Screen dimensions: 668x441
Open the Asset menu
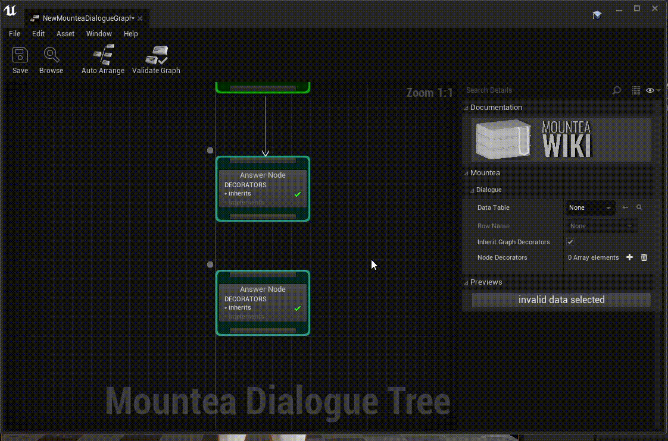point(65,34)
